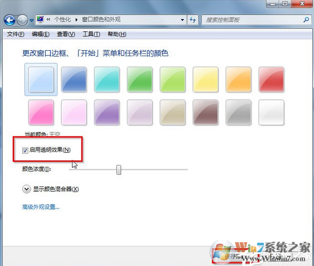Select the lime green color swatch
The height and width of the screenshot is (266, 314).
pos(173,79)
